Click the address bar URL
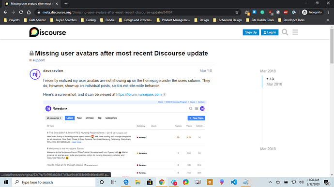The height and width of the screenshot is (187, 334). click(x=107, y=13)
